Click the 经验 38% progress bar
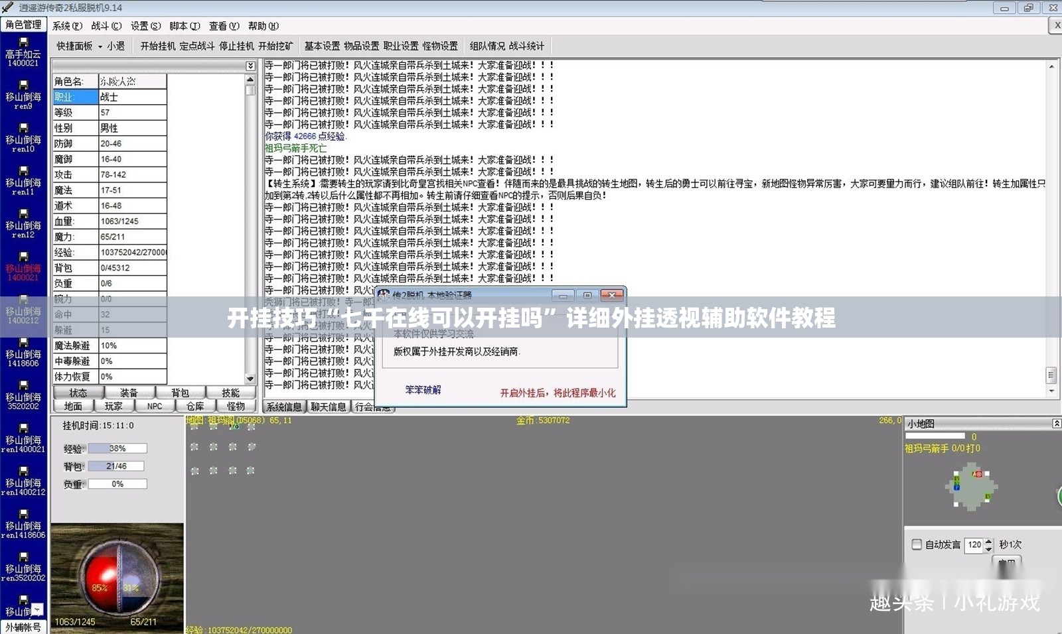This screenshot has width=1062, height=634. click(117, 448)
